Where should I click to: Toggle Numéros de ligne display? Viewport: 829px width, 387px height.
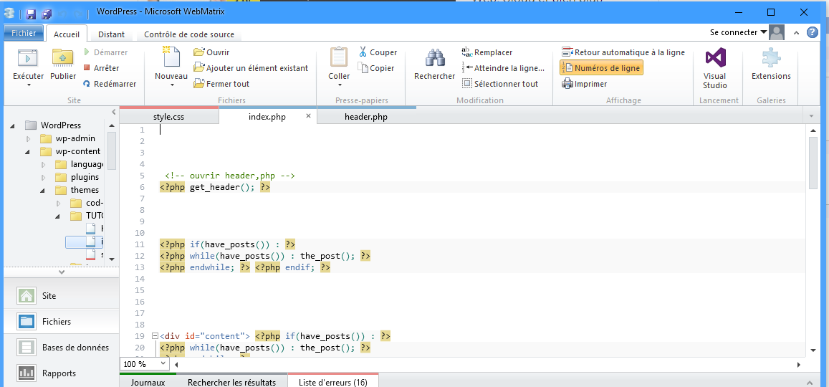pos(601,67)
